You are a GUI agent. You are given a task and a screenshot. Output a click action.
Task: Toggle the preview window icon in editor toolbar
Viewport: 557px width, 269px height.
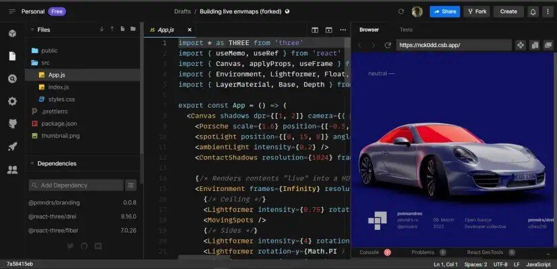pos(328,30)
